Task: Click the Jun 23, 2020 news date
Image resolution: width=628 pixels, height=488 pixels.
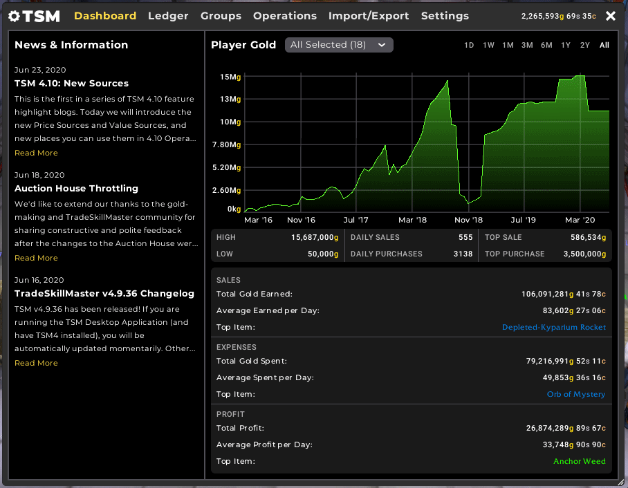Action: pyautogui.click(x=40, y=70)
